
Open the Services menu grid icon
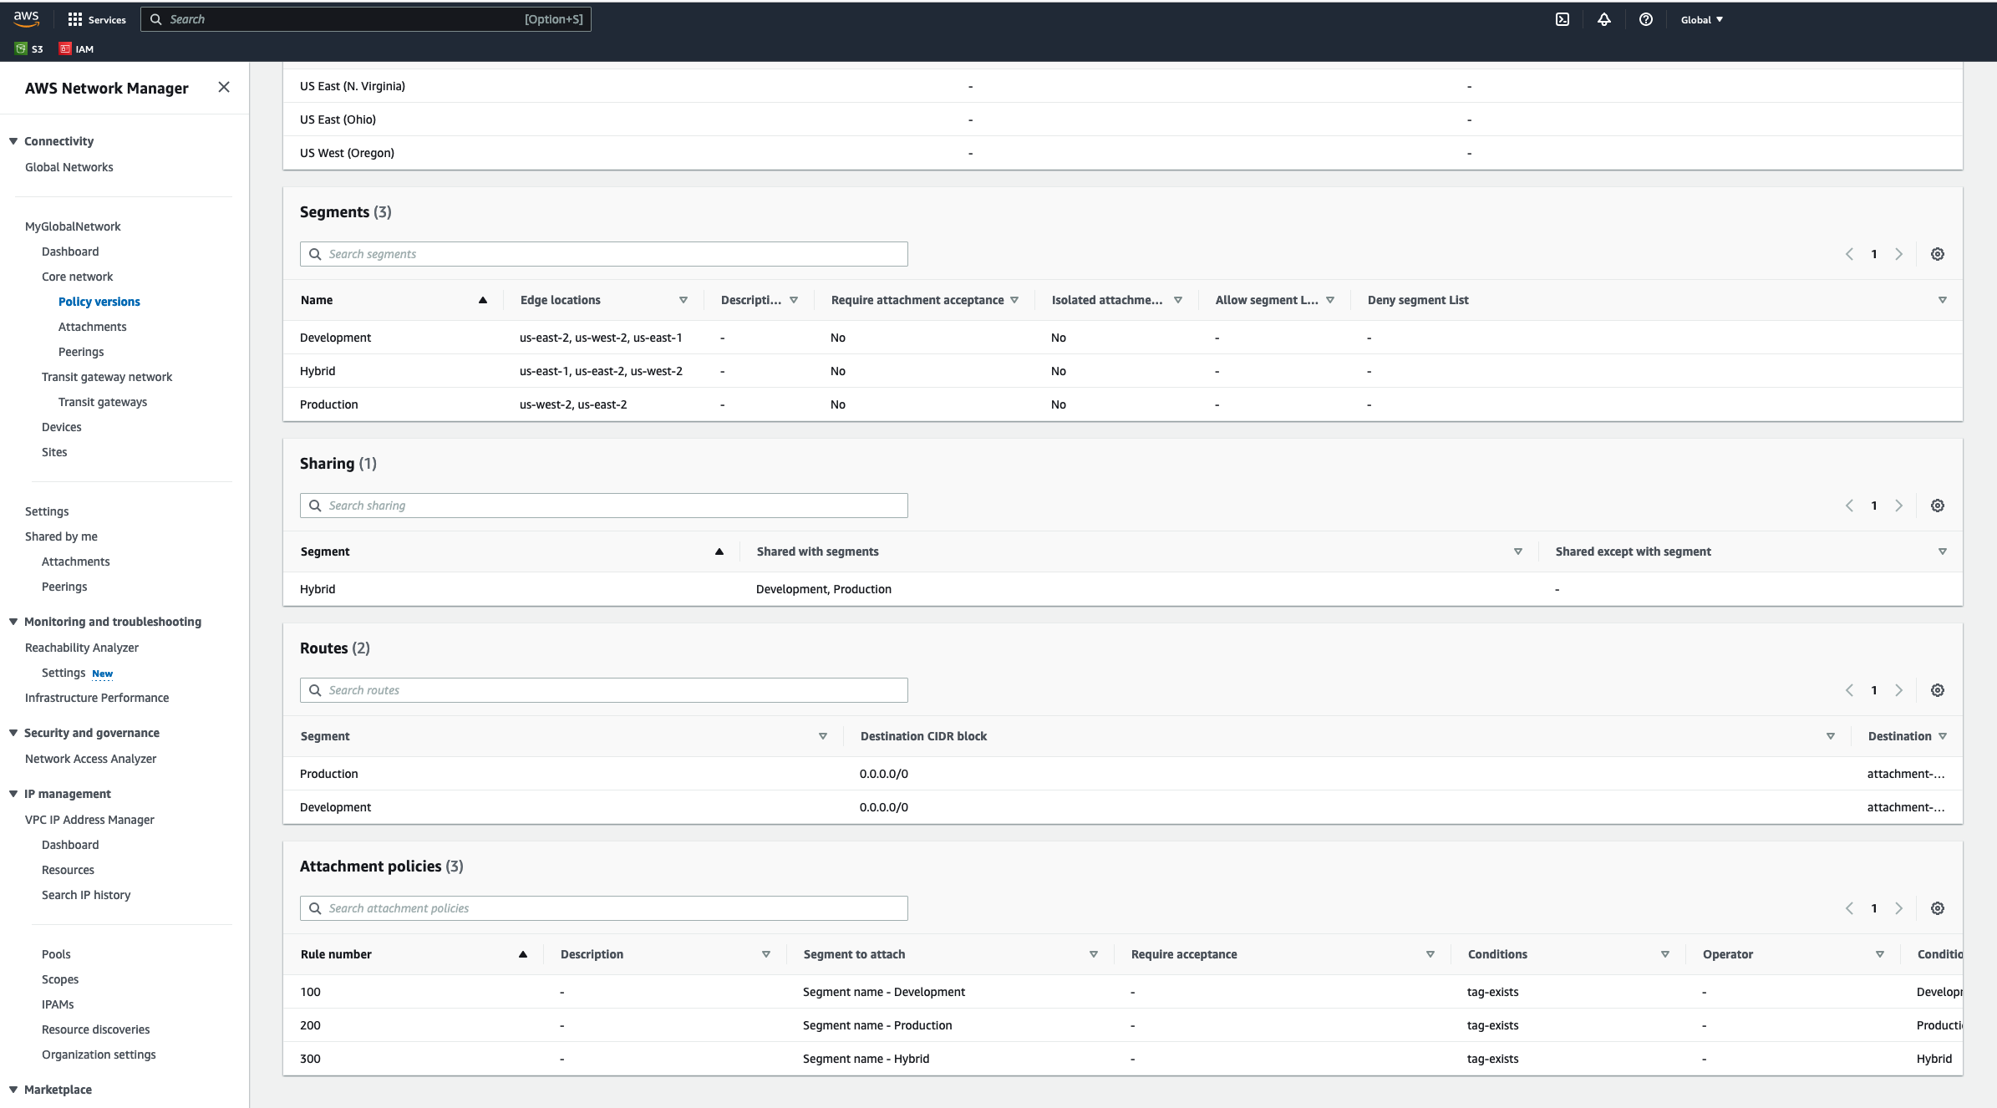[x=76, y=19]
